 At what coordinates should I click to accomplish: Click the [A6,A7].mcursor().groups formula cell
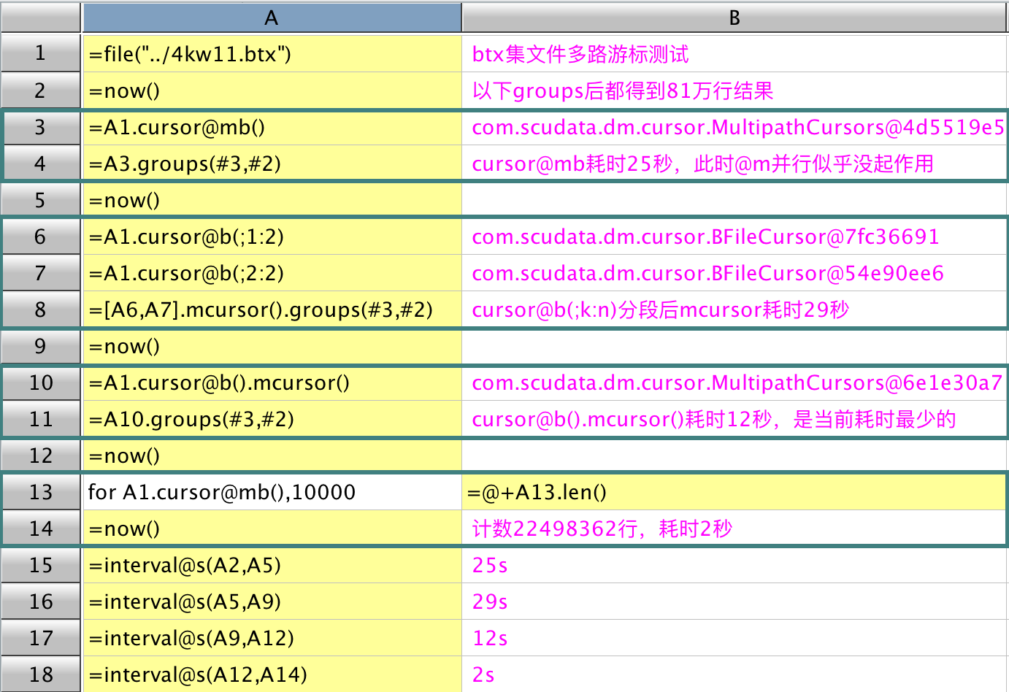tap(272, 309)
